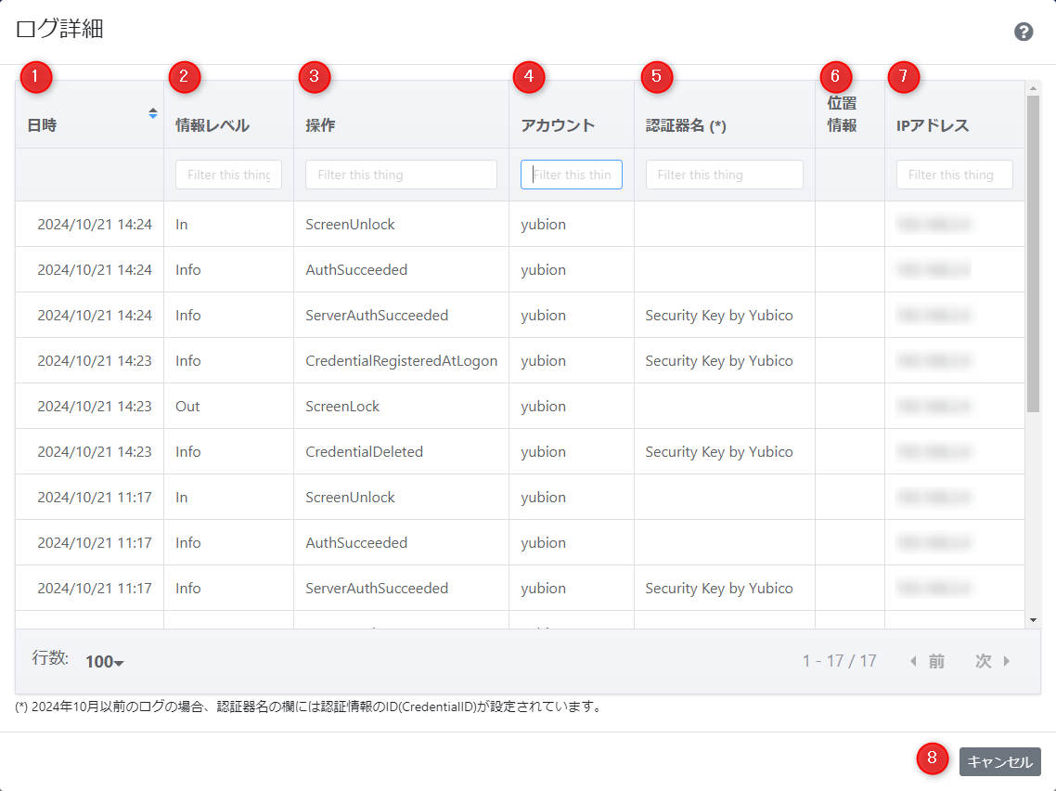Select the 14:24 ScreenUnlock cell
The image size is (1056, 791).
tap(402, 225)
